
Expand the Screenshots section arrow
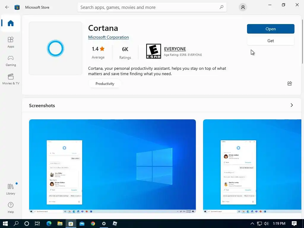coord(292,105)
